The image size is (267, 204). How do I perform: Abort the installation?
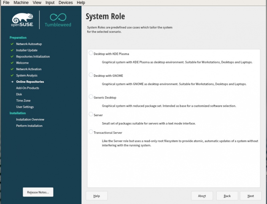click(x=202, y=196)
